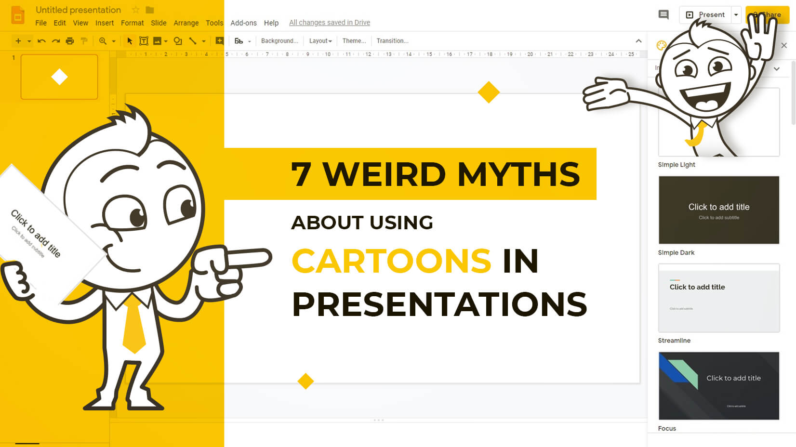This screenshot has width=796, height=447.
Task: Select the Focus theme thumbnail
Action: pyautogui.click(x=718, y=386)
